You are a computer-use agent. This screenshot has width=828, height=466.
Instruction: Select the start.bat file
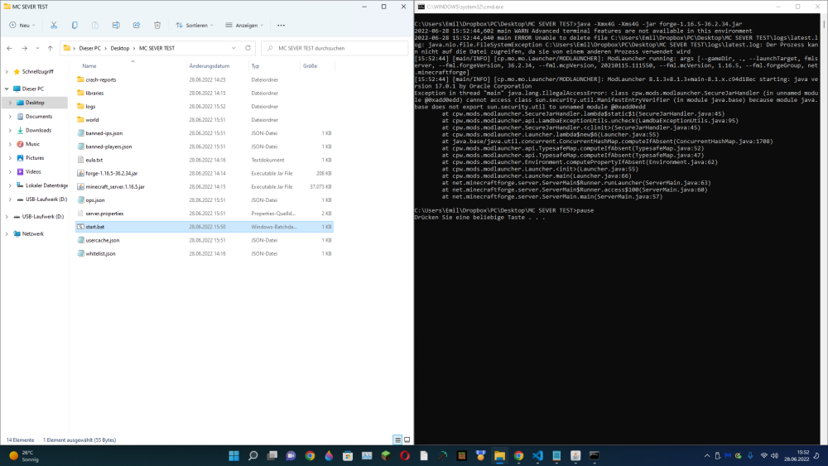(205, 227)
